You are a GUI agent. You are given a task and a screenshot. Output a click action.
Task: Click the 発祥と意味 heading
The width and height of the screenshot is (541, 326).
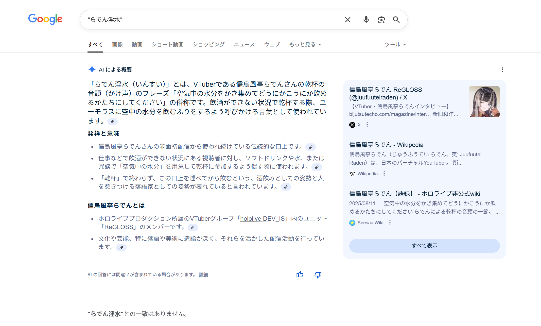coord(103,134)
